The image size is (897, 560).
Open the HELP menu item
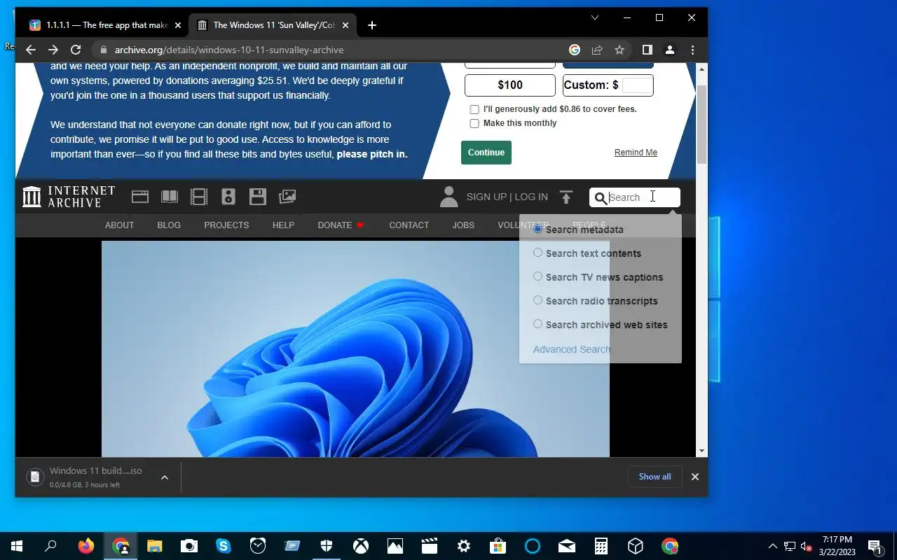click(x=283, y=225)
